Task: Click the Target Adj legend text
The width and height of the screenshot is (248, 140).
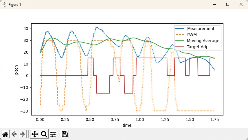Action: point(198,47)
